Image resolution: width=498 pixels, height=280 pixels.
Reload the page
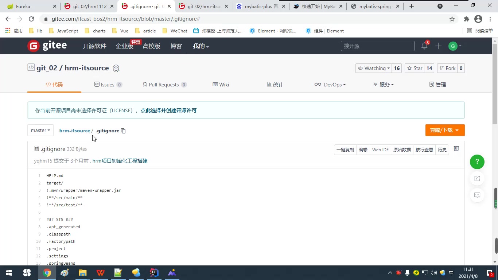click(31, 19)
